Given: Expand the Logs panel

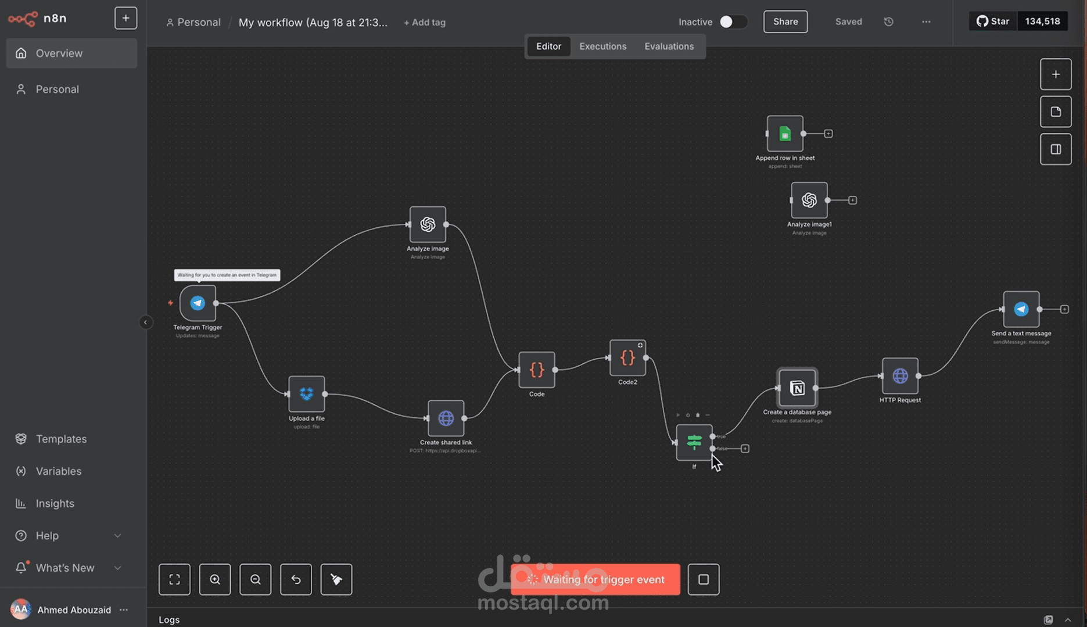Looking at the screenshot, I should point(1068,620).
